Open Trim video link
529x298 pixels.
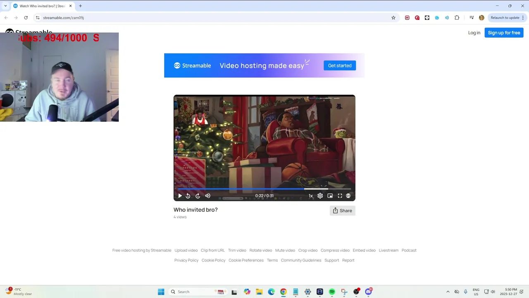[x=237, y=250]
